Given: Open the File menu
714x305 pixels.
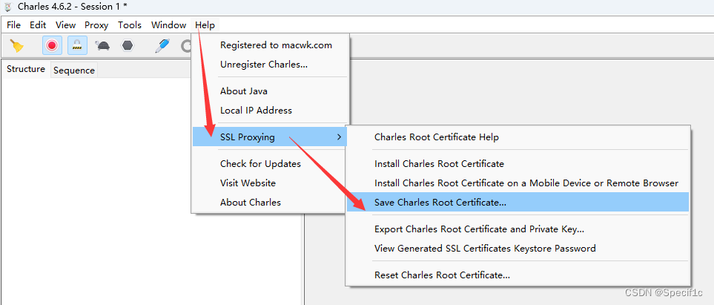Looking at the screenshot, I should click(x=13, y=25).
